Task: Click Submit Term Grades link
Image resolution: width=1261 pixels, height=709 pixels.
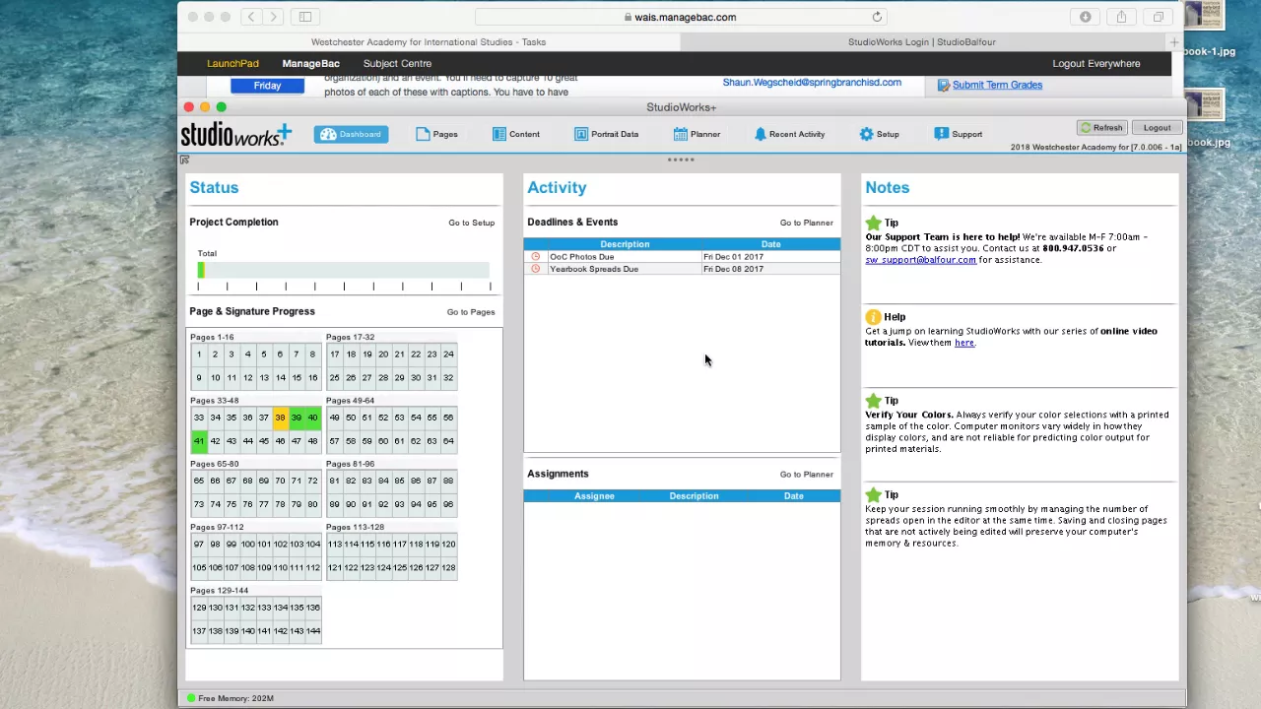Action: [x=997, y=85]
